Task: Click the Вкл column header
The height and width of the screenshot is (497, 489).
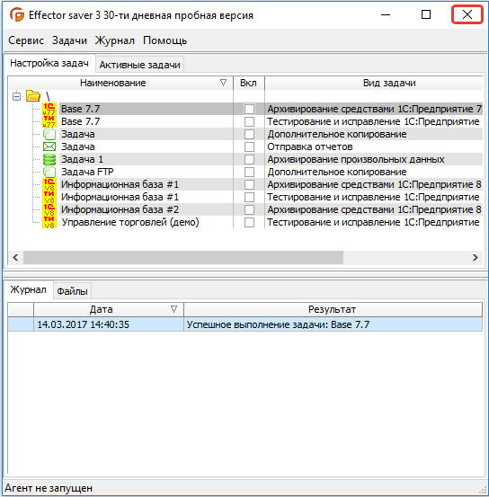Action: (248, 83)
